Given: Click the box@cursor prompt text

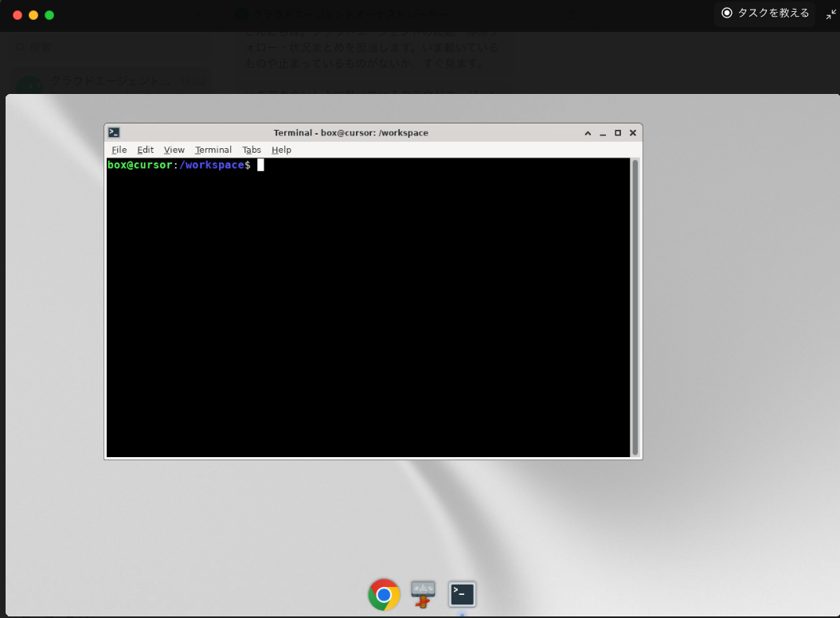Looking at the screenshot, I should (139, 165).
